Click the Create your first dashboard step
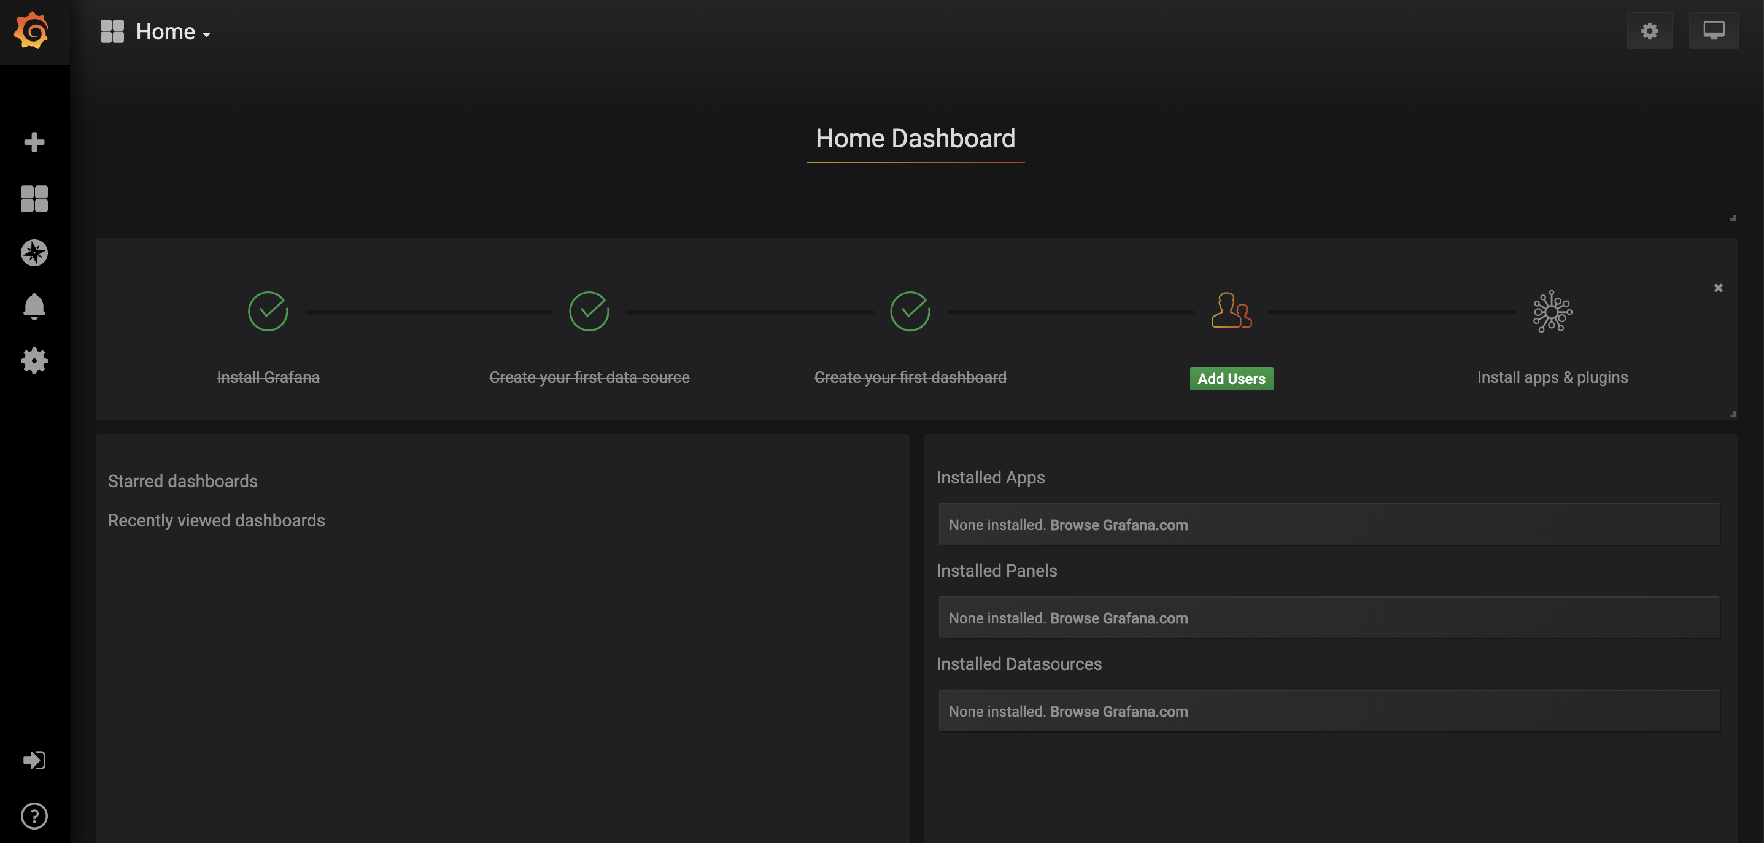1764x843 pixels. tap(910, 377)
